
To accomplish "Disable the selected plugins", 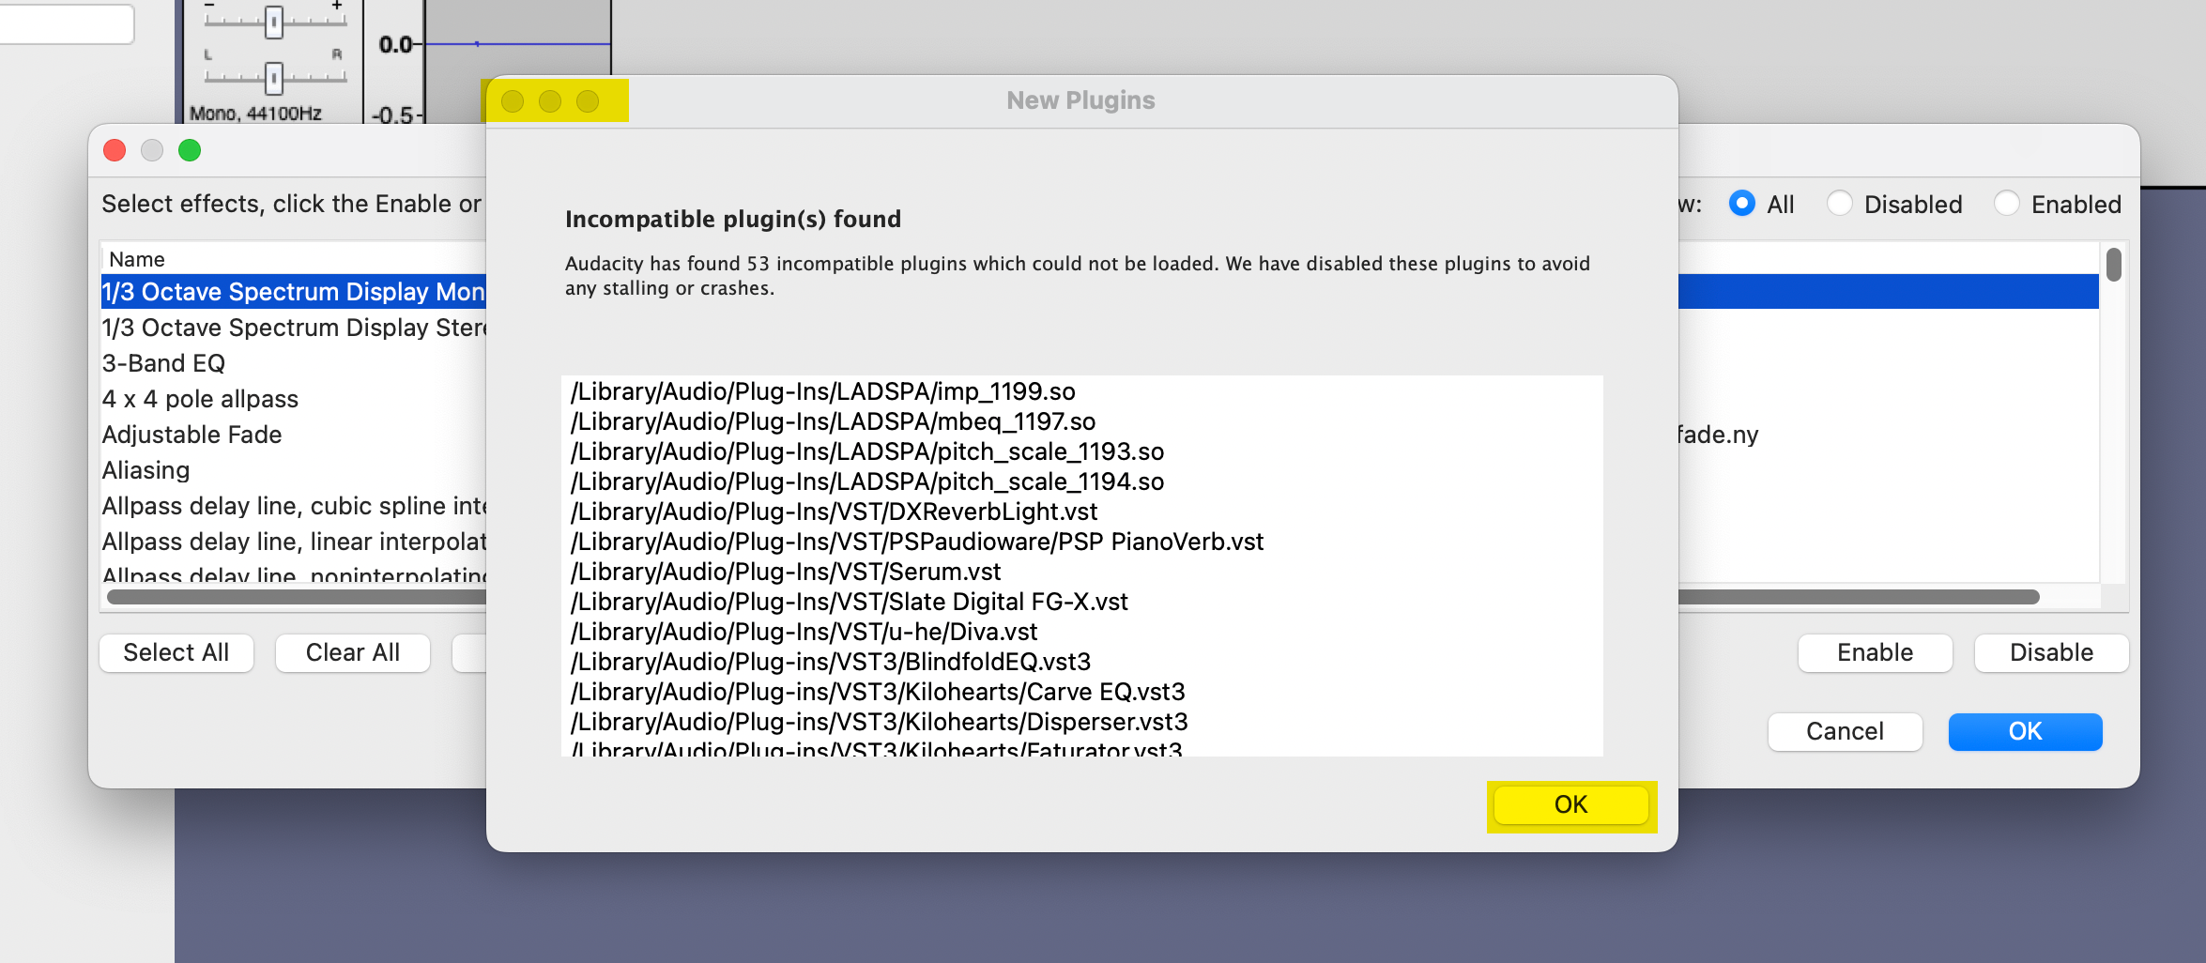I will pos(2051,652).
